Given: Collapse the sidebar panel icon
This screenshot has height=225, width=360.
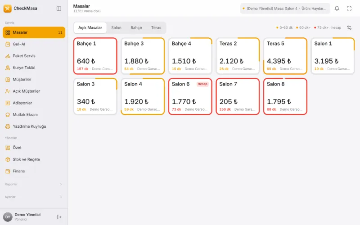Looking at the screenshot, I should pos(59,9).
